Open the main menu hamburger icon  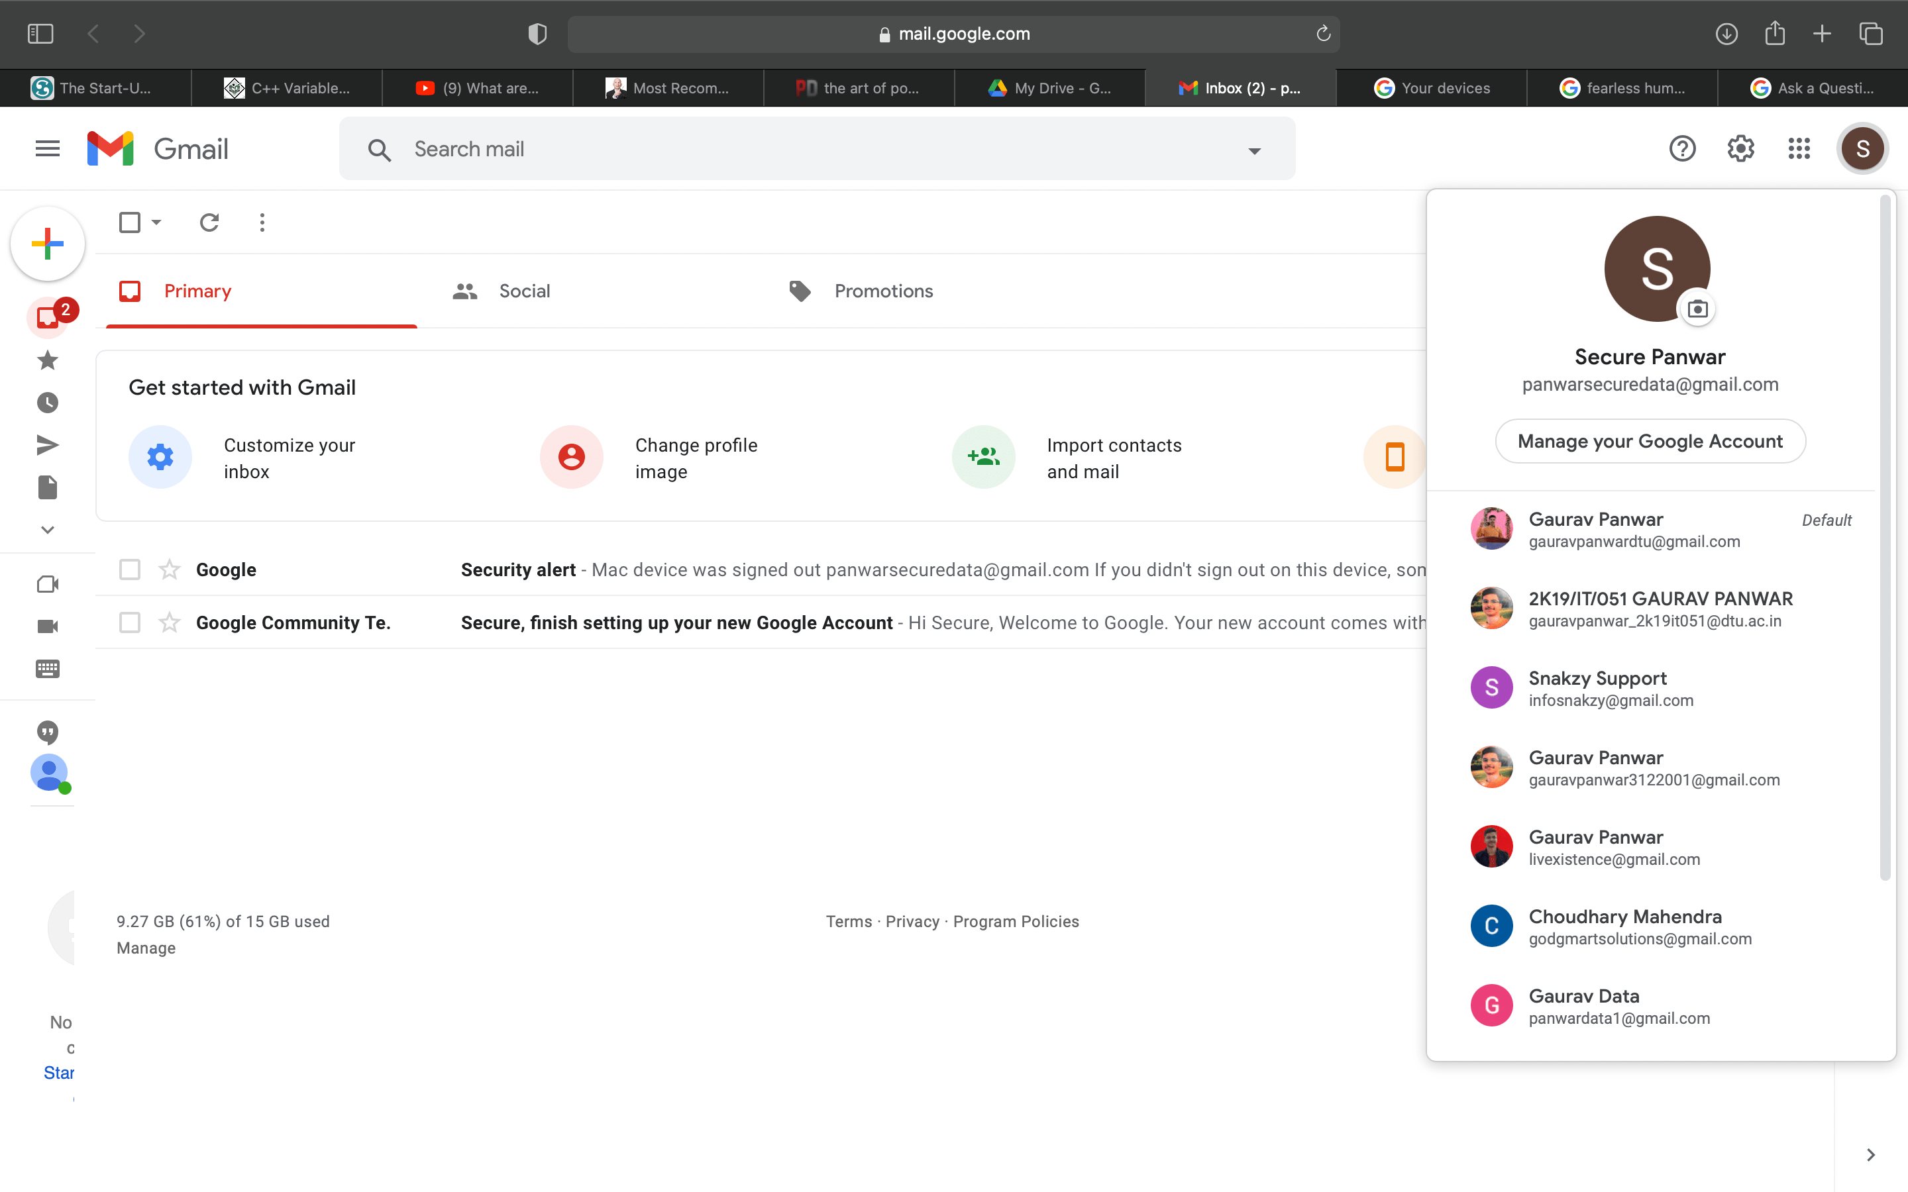point(47,148)
